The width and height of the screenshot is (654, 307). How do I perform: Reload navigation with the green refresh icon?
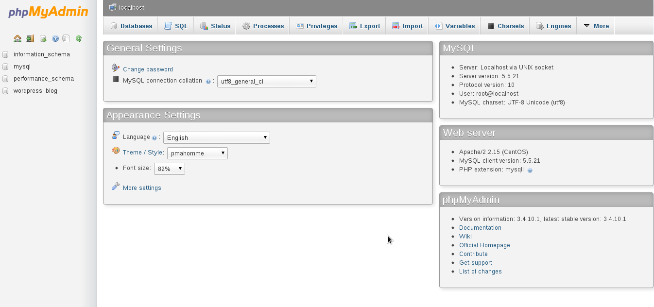pyautogui.click(x=78, y=38)
